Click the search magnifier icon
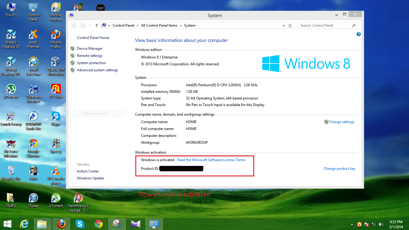Image resolution: width=409 pixels, height=230 pixels. (354, 25)
